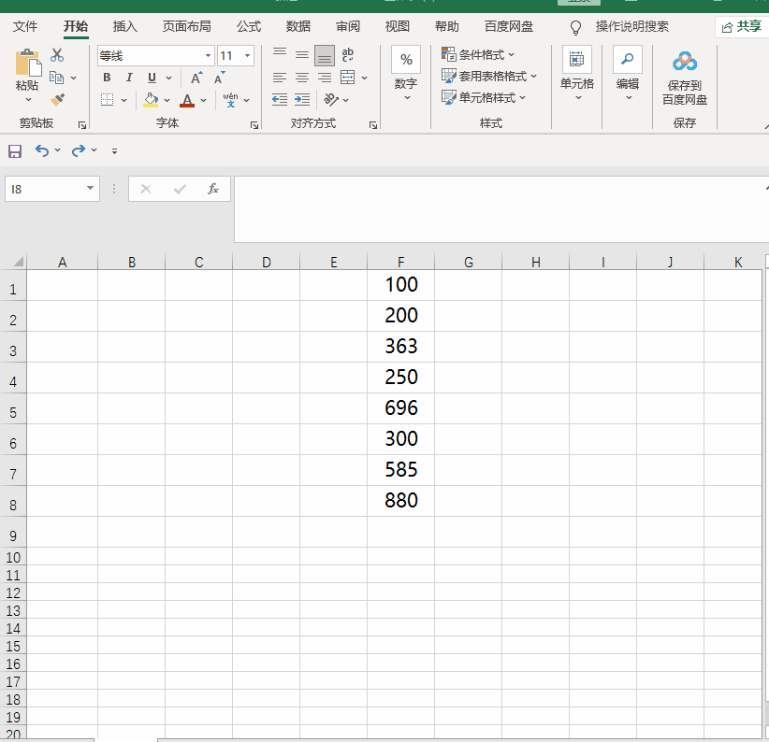Open Customize Quick Access Toolbar dropdown
The height and width of the screenshot is (742, 769).
114,151
